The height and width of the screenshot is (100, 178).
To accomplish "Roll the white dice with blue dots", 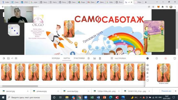I will click(14, 30).
